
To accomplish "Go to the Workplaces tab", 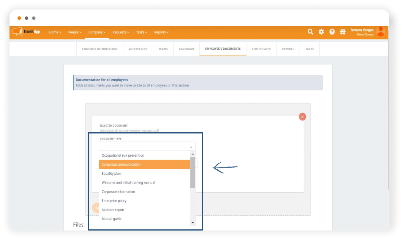I will [138, 49].
